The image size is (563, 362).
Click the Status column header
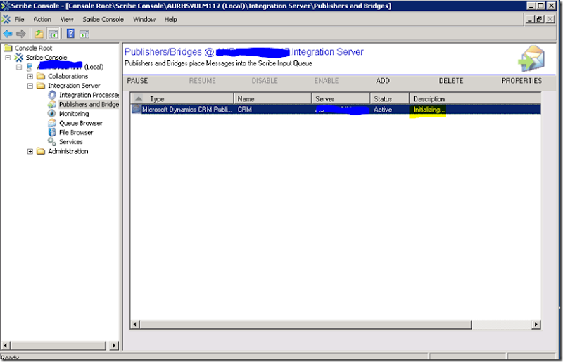390,98
